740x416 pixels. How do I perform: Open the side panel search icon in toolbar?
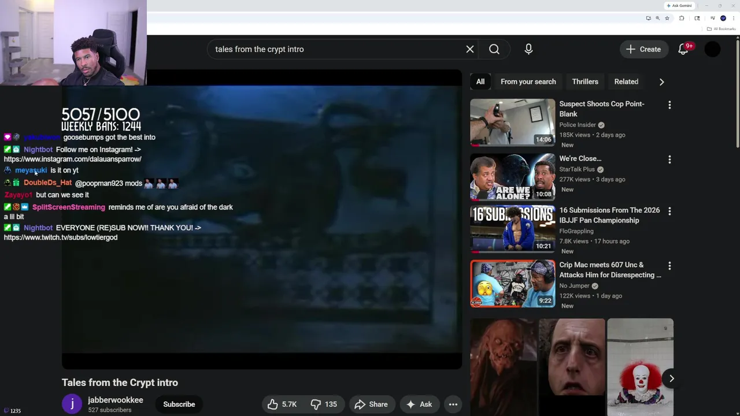(697, 18)
